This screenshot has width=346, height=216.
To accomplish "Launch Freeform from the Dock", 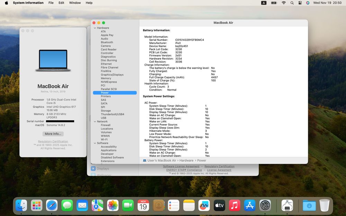I will pyautogui.click(x=204, y=205).
